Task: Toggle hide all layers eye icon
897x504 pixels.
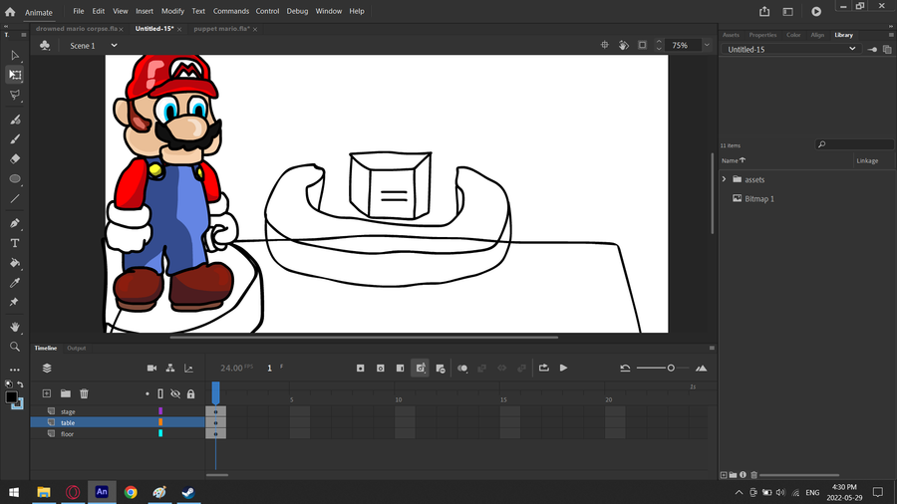Action: coord(175,393)
